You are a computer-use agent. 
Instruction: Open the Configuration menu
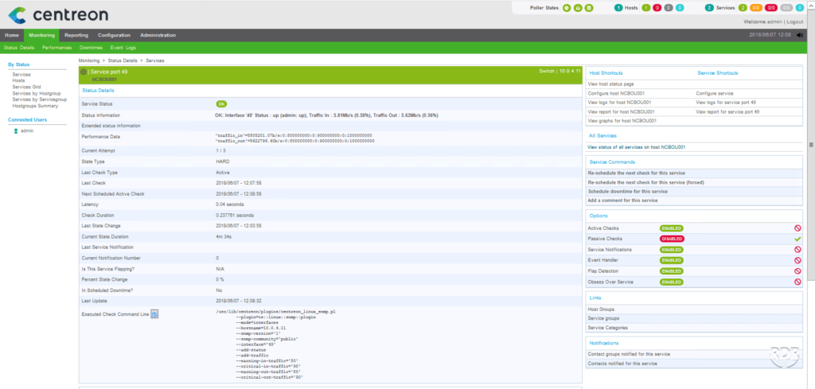click(x=115, y=35)
